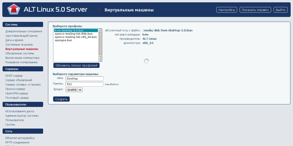Viewport: 293px width, 146px height.
Task: Click the Пользователи section header
Action: [x=23, y=104]
